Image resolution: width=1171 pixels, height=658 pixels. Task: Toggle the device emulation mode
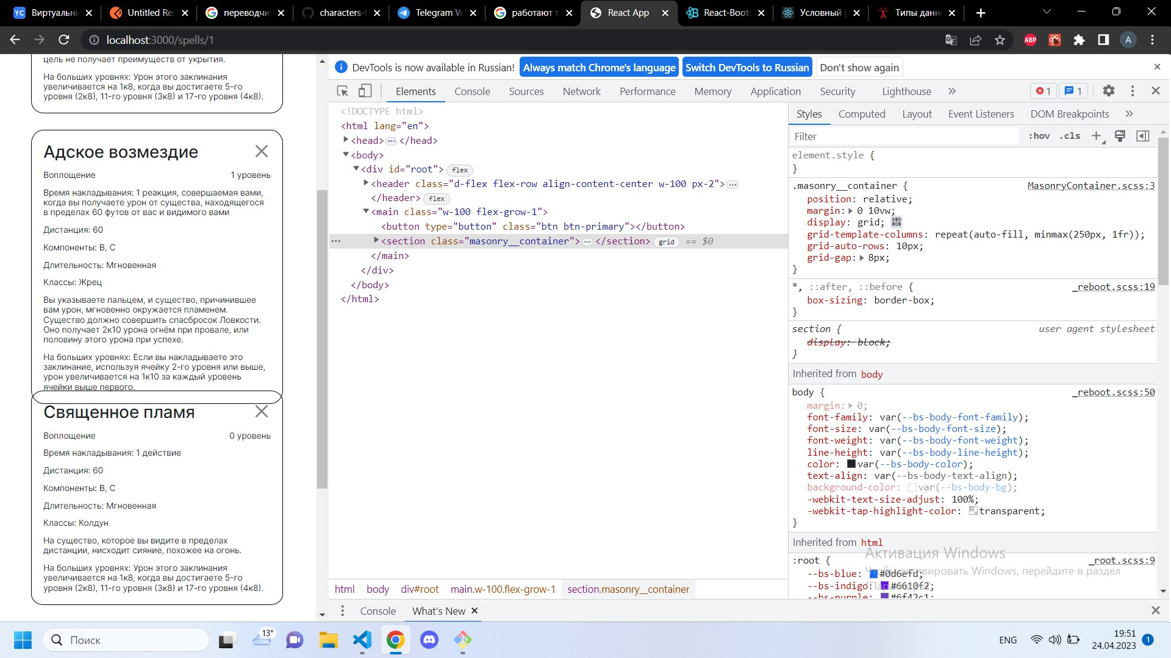click(x=365, y=90)
